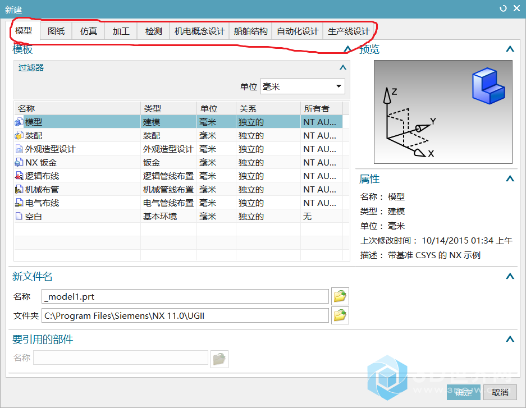Image resolution: width=526 pixels, height=408 pixels.
Task: Collapse the 模板 section
Action: point(347,49)
